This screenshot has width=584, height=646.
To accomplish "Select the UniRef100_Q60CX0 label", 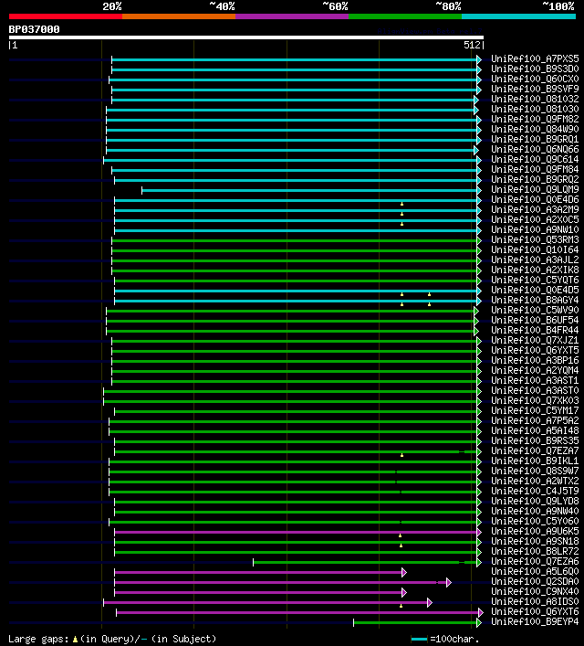I will coord(535,79).
